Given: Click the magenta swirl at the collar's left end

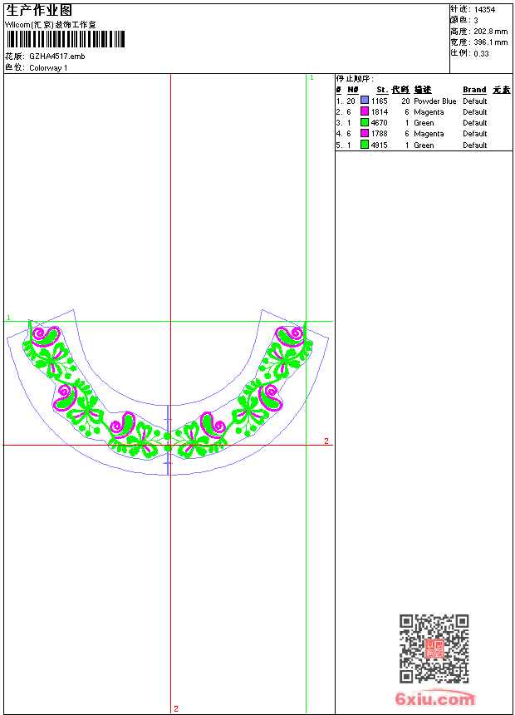Looking at the screenshot, I should [x=44, y=335].
